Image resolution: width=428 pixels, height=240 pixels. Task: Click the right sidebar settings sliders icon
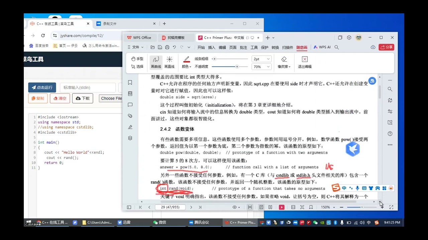[x=390, y=111]
